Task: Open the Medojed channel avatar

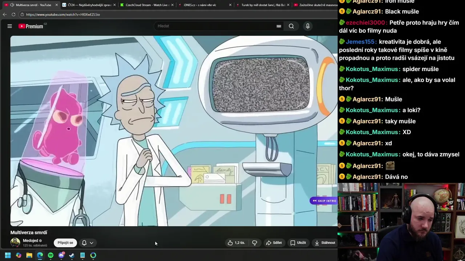Action: point(15,243)
